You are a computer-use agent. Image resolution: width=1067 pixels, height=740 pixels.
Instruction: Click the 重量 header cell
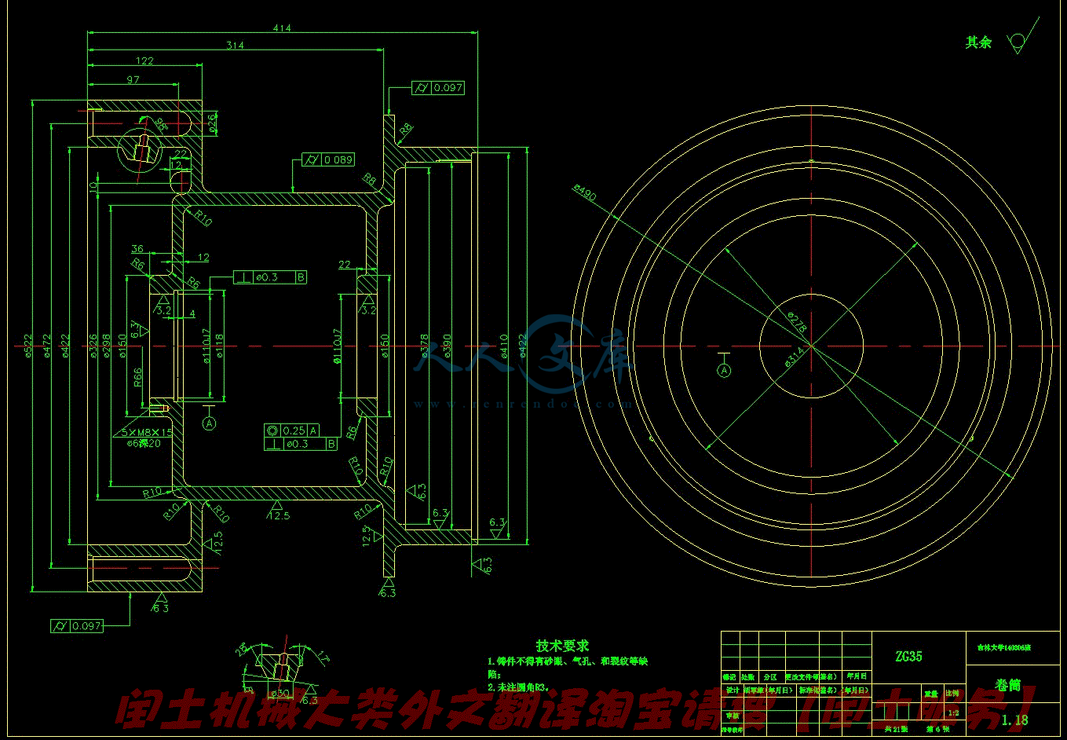pyautogui.click(x=931, y=694)
